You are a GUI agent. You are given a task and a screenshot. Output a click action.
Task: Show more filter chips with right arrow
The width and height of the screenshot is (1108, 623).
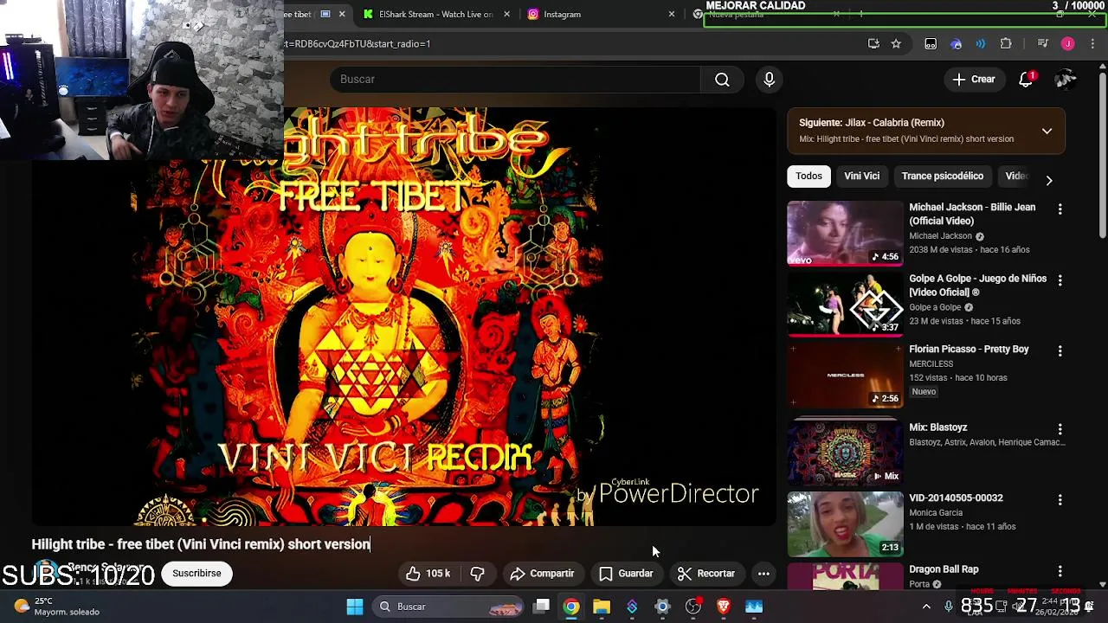[x=1048, y=181]
